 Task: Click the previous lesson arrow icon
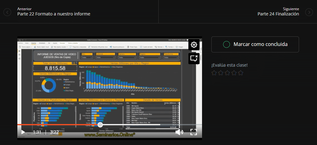(x=7, y=12)
